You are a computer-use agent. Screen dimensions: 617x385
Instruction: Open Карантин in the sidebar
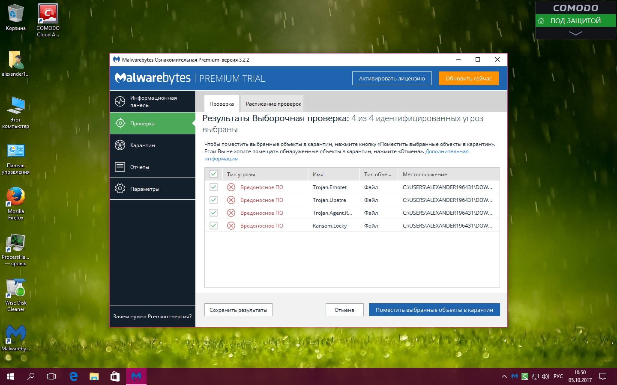(x=153, y=145)
